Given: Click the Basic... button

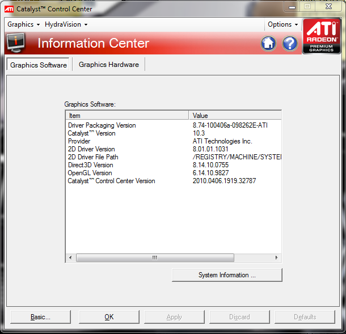Looking at the screenshot, I should pos(41,317).
